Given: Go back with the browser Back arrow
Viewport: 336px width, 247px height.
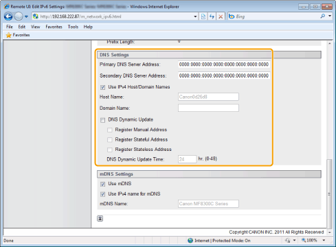Looking at the screenshot, I should 8,16.
